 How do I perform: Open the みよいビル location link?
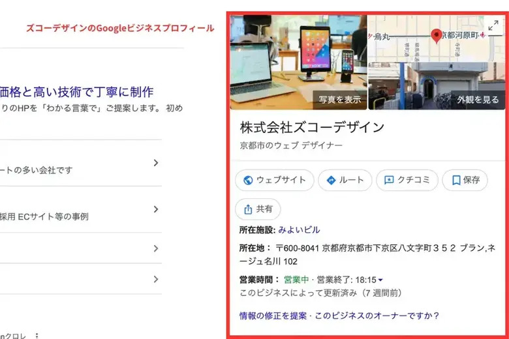click(299, 229)
